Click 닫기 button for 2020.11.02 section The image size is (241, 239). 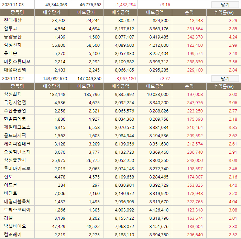pyautogui.click(x=225, y=78)
